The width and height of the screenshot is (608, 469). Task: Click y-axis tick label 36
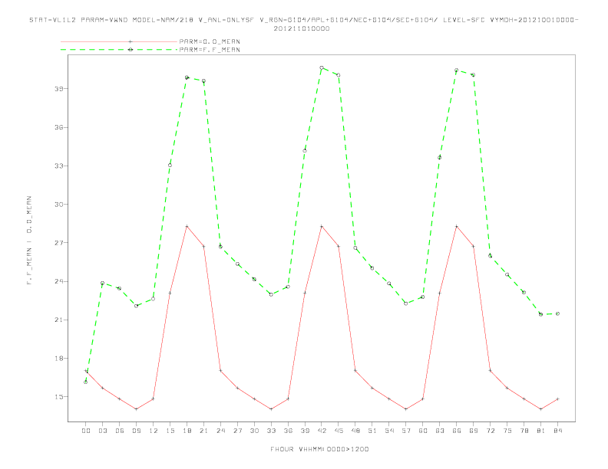[x=59, y=127]
